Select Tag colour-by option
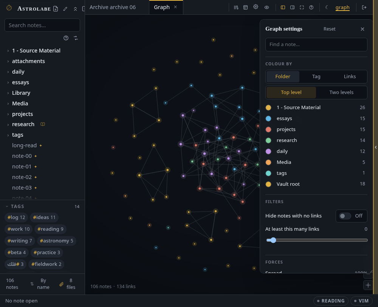The height and width of the screenshot is (307, 378). 316,77
